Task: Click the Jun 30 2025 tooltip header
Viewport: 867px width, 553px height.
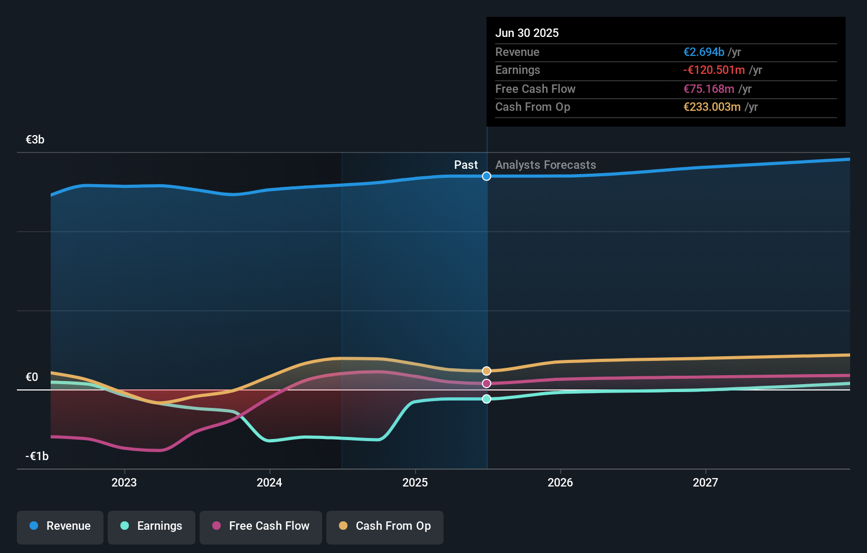Action: click(527, 32)
